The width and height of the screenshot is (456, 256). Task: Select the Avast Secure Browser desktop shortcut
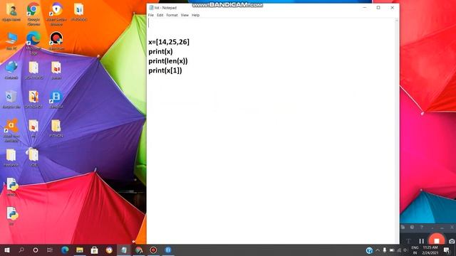click(x=56, y=14)
